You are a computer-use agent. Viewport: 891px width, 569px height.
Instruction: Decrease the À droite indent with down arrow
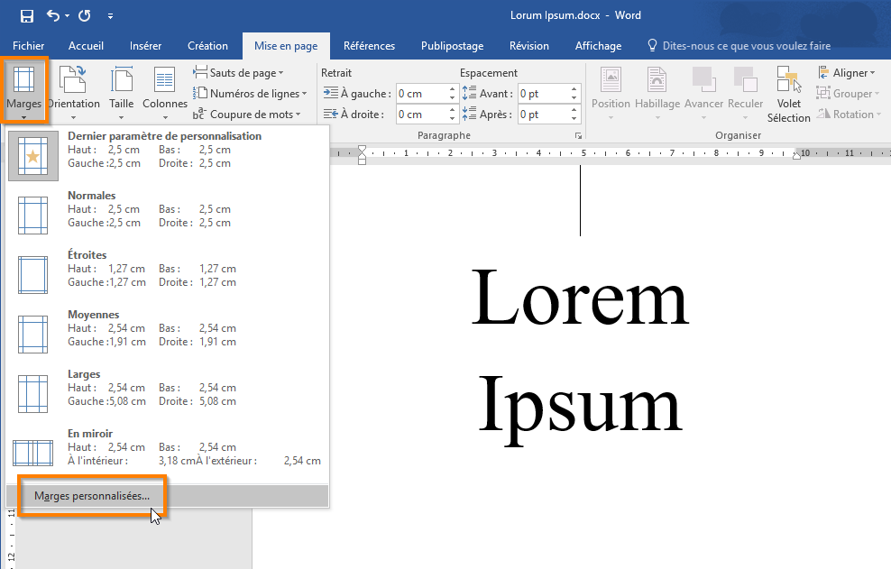(453, 119)
